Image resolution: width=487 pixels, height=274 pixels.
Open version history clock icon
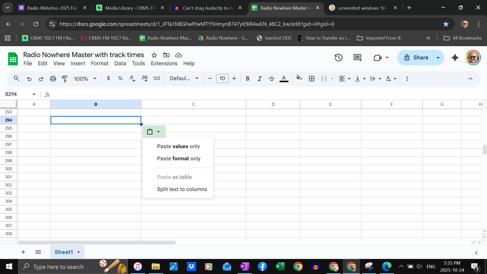pos(338,58)
